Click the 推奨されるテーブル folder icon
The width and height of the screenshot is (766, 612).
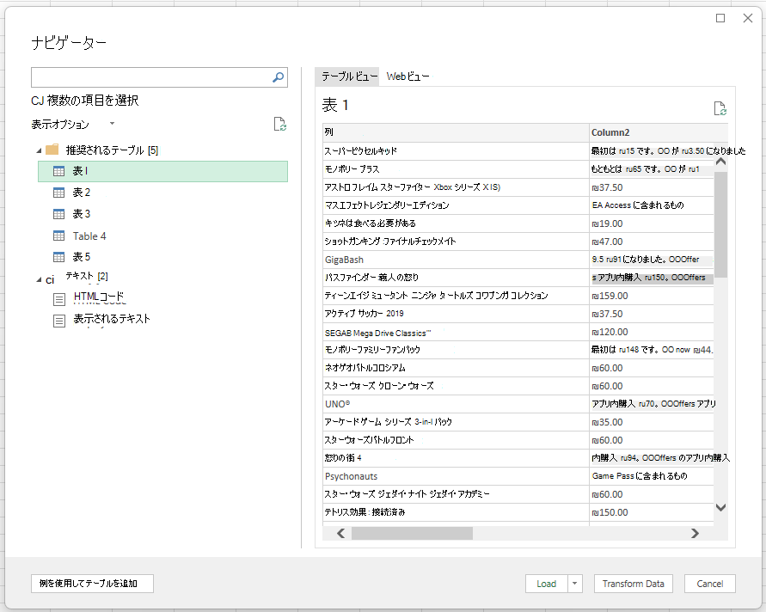pyautogui.click(x=52, y=150)
